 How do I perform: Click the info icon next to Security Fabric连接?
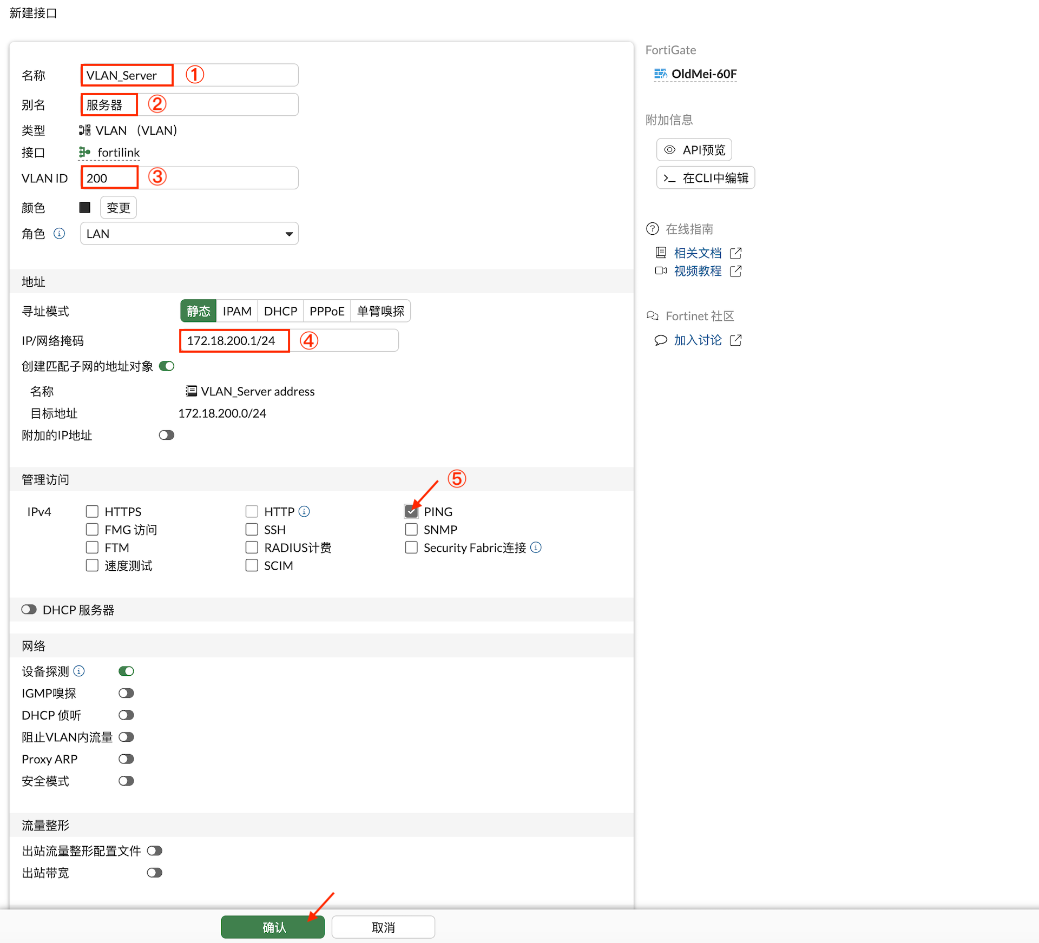536,547
